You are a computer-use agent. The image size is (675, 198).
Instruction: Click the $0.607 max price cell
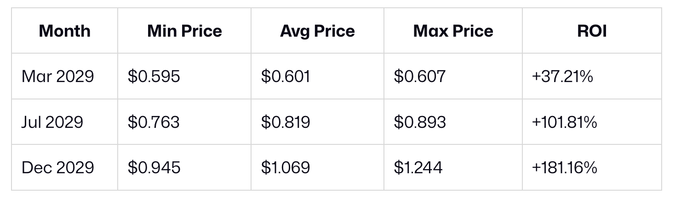point(419,76)
